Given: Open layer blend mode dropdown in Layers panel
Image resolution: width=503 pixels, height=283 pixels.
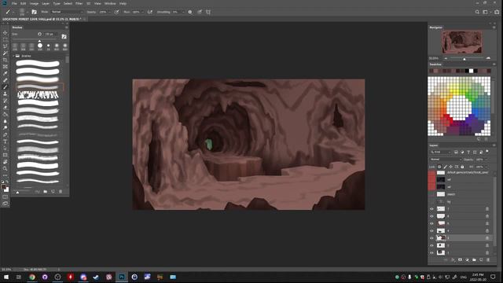Looking at the screenshot, I should click(446, 160).
